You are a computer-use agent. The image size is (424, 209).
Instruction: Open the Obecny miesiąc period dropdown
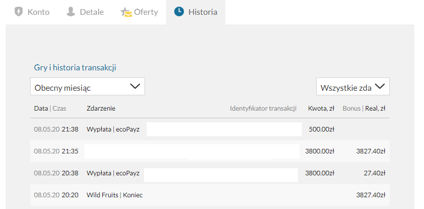[x=88, y=87]
